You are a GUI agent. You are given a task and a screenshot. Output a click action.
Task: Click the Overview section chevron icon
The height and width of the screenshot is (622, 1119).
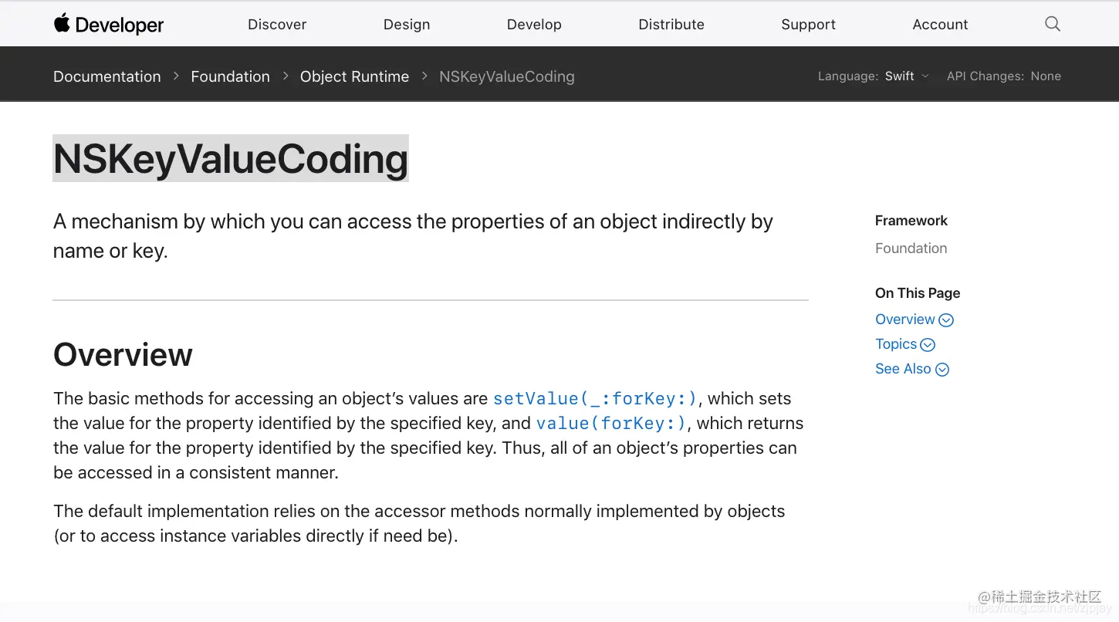[x=946, y=319]
